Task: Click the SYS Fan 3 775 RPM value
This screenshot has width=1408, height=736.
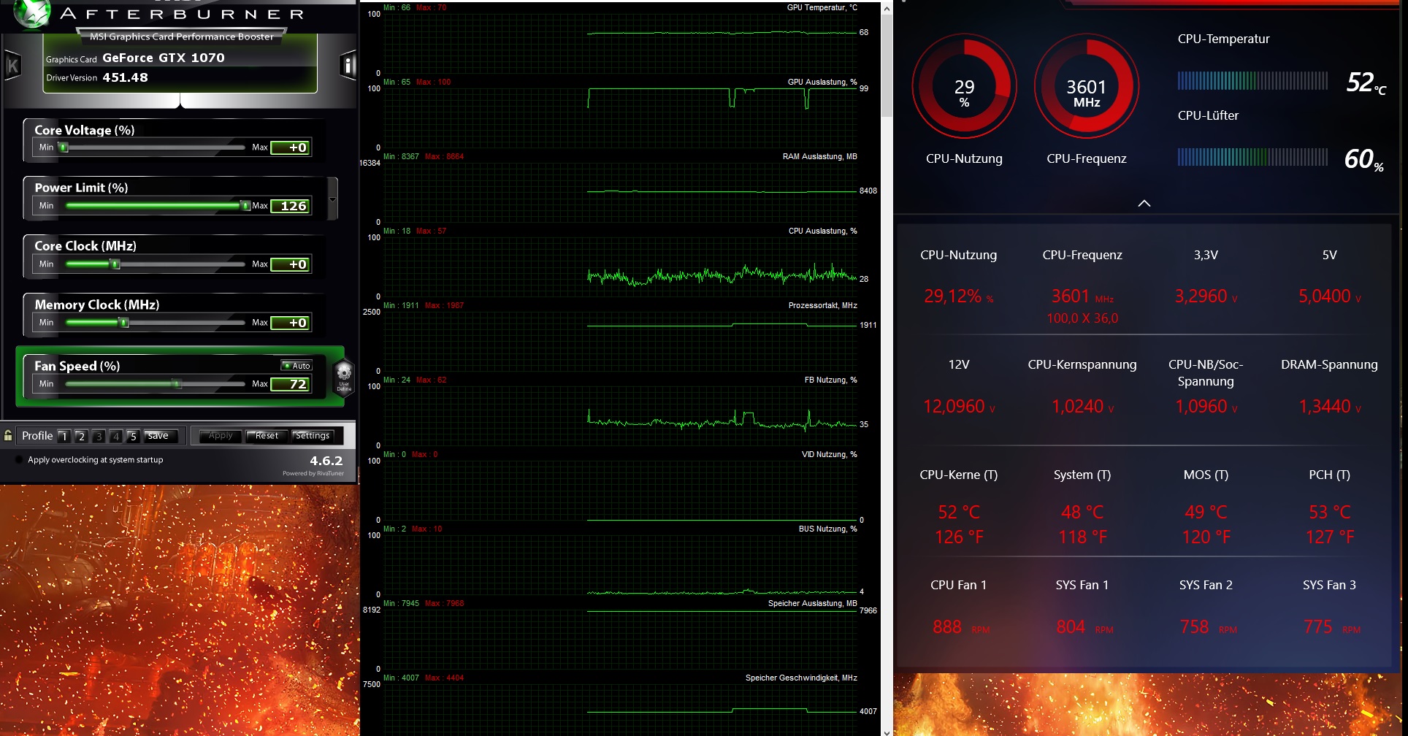Action: tap(1331, 627)
